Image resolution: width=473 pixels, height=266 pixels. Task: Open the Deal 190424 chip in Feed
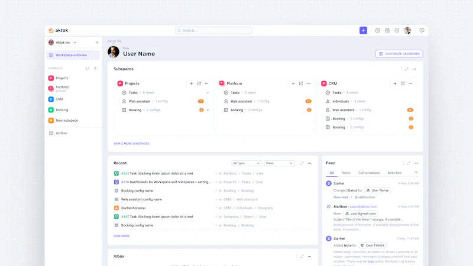(x=372, y=245)
